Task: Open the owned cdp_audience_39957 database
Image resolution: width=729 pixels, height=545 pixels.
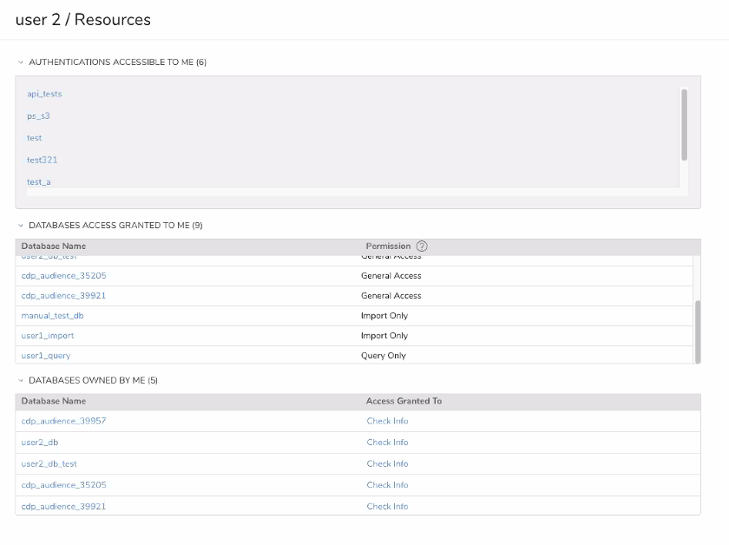Action: (x=63, y=421)
